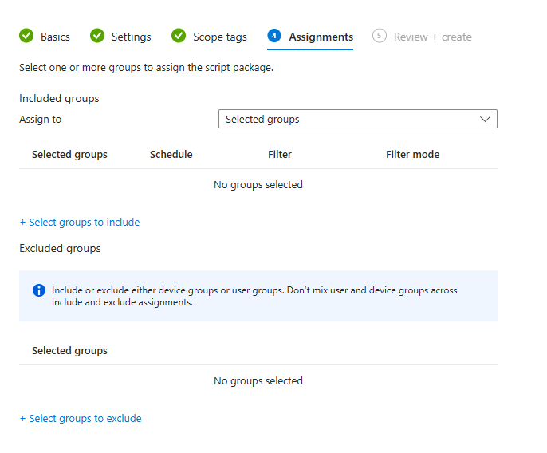Open the Scope tags step label
The height and width of the screenshot is (453, 547).
click(x=219, y=37)
